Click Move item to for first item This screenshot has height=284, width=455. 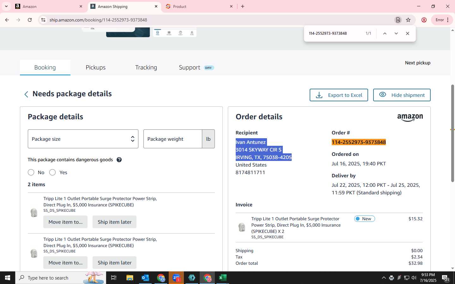pos(65,222)
